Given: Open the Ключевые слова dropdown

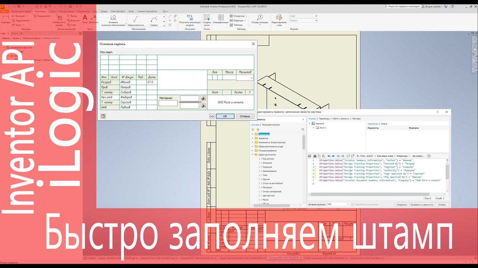Looking at the screenshot, I should [x=385, y=156].
